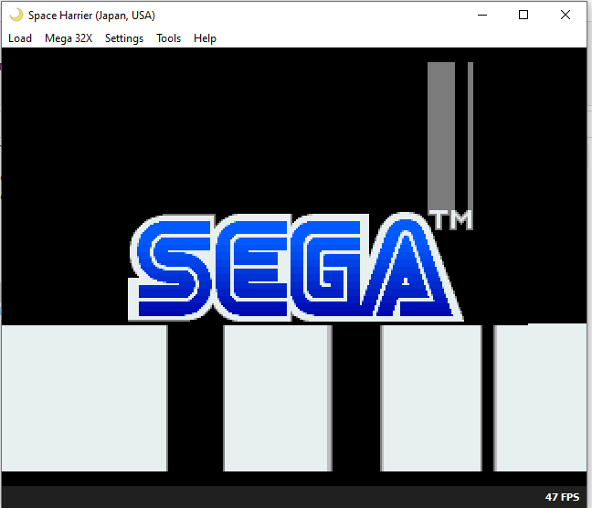Minimize the Space Harrier window

(482, 16)
